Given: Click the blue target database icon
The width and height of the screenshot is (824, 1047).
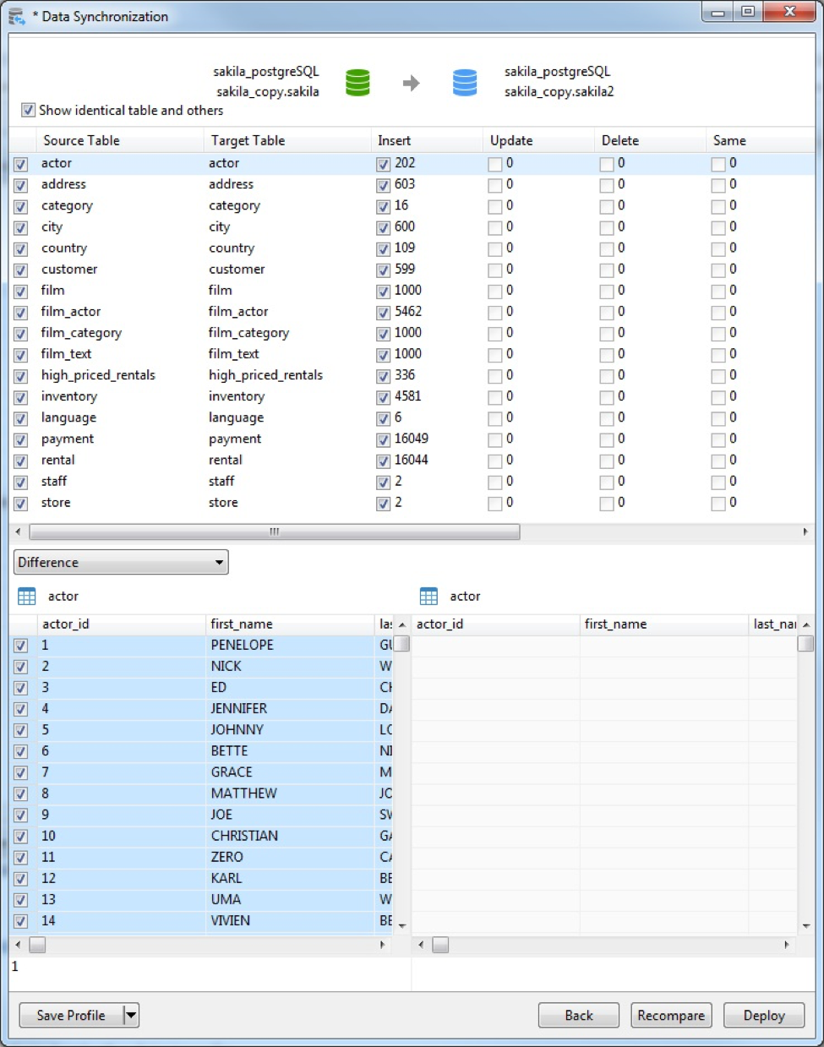Looking at the screenshot, I should (x=464, y=82).
